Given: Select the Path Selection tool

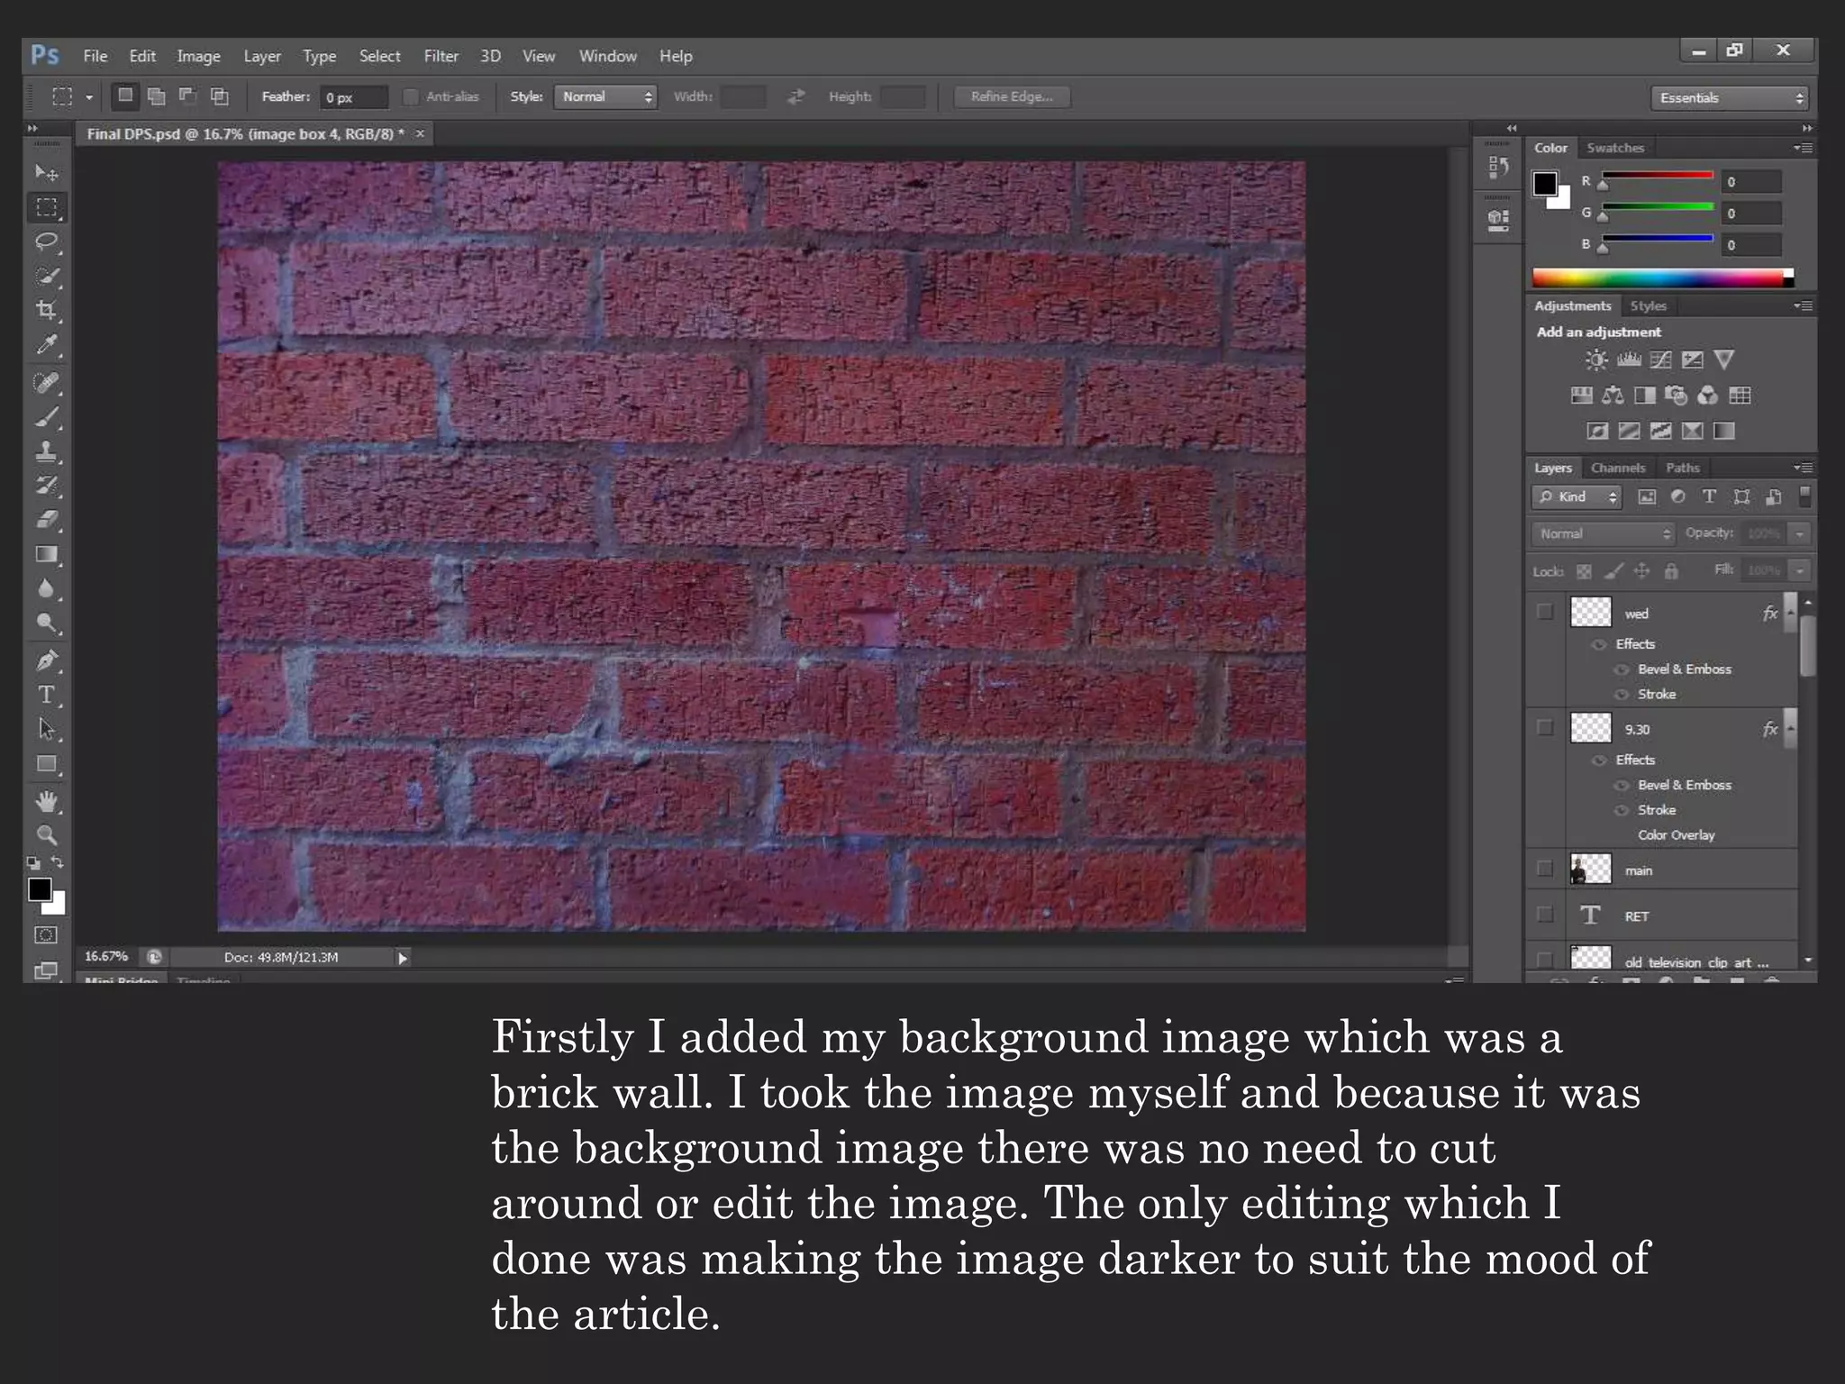Looking at the screenshot, I should 46,729.
